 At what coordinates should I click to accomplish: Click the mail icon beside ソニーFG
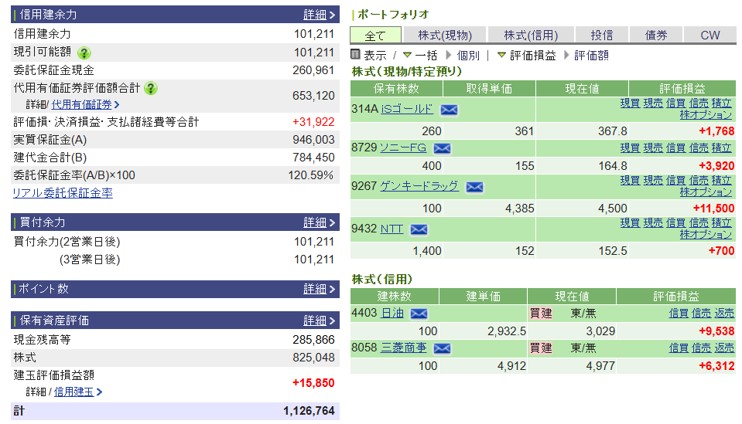click(443, 148)
